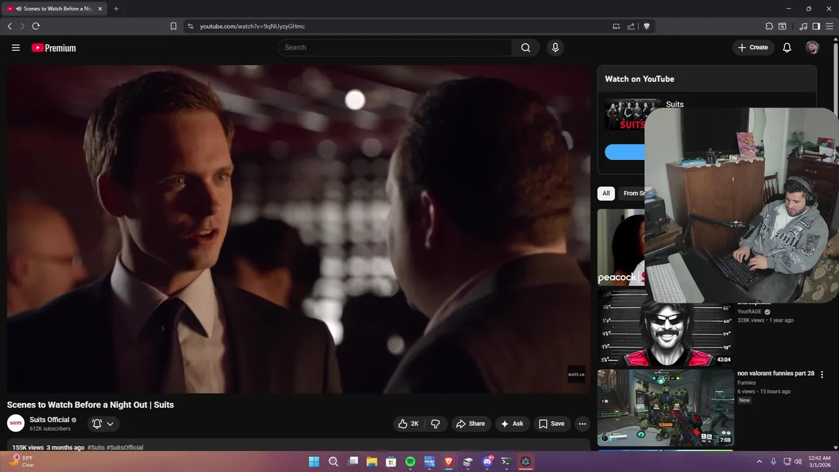
Task: Open volume control in system tray
Action: click(x=798, y=462)
